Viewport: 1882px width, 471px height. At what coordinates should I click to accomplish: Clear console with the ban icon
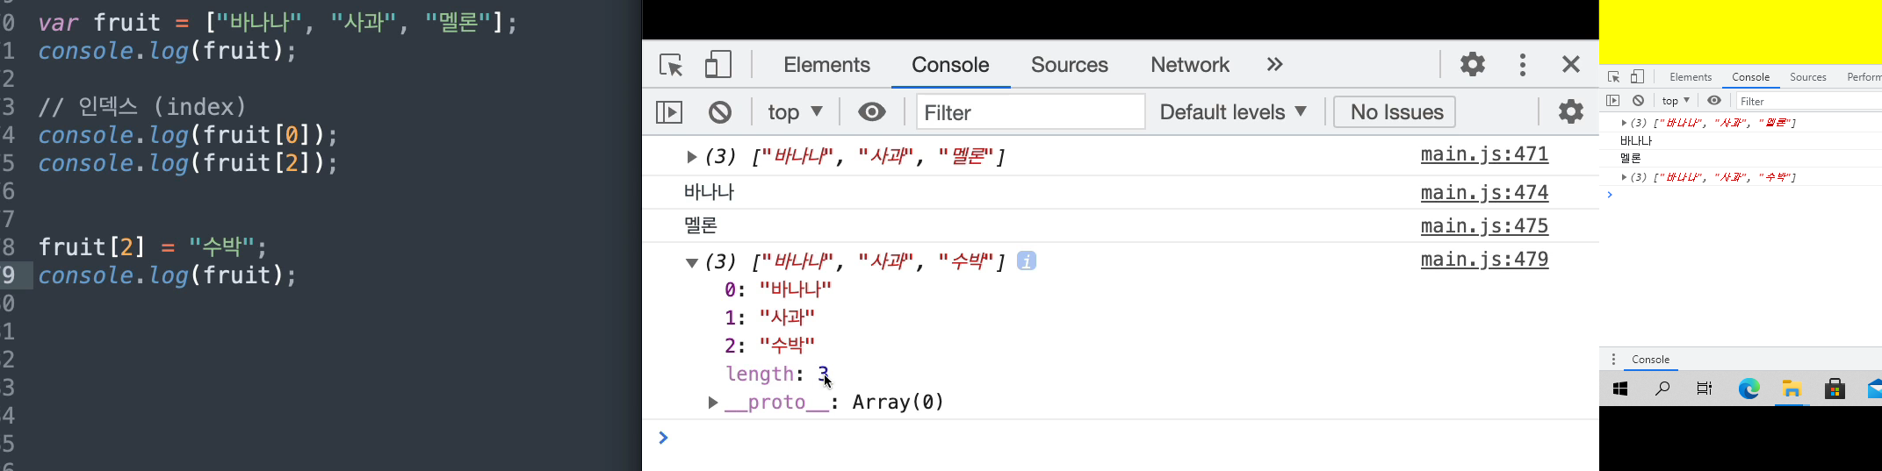click(720, 112)
